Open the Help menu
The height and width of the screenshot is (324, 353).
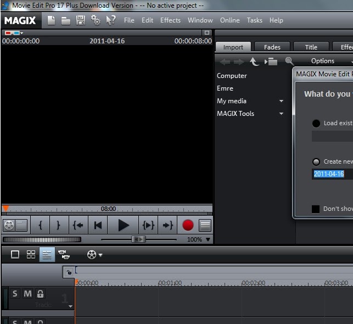tap(276, 20)
